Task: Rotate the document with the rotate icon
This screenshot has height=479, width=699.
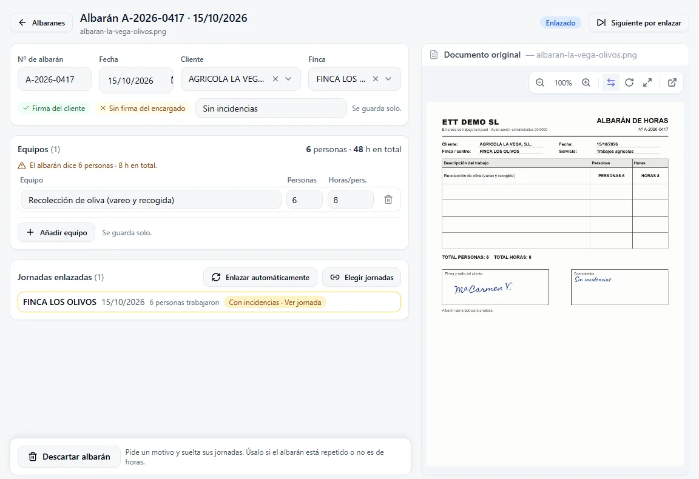Action: (x=629, y=82)
